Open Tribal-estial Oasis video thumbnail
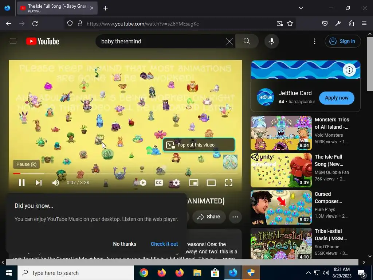Image resolution: width=373 pixels, height=280 pixels. (281, 244)
